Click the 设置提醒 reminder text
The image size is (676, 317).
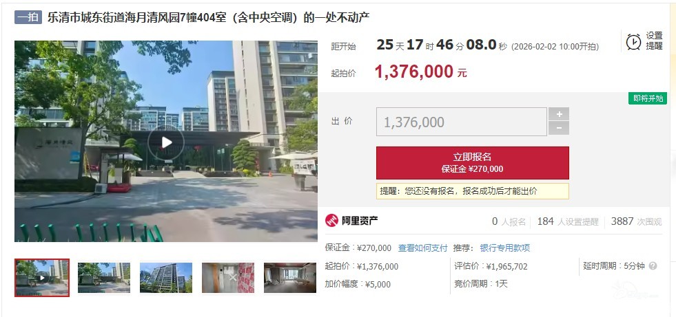tap(654, 41)
